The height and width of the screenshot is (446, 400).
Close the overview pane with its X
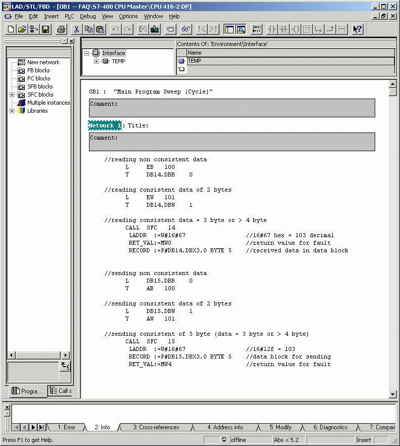click(71, 41)
